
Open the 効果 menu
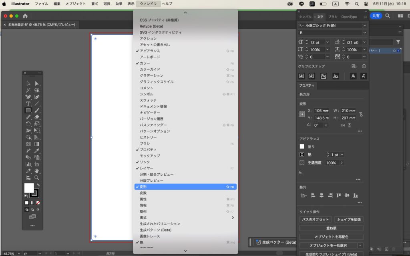click(x=119, y=4)
